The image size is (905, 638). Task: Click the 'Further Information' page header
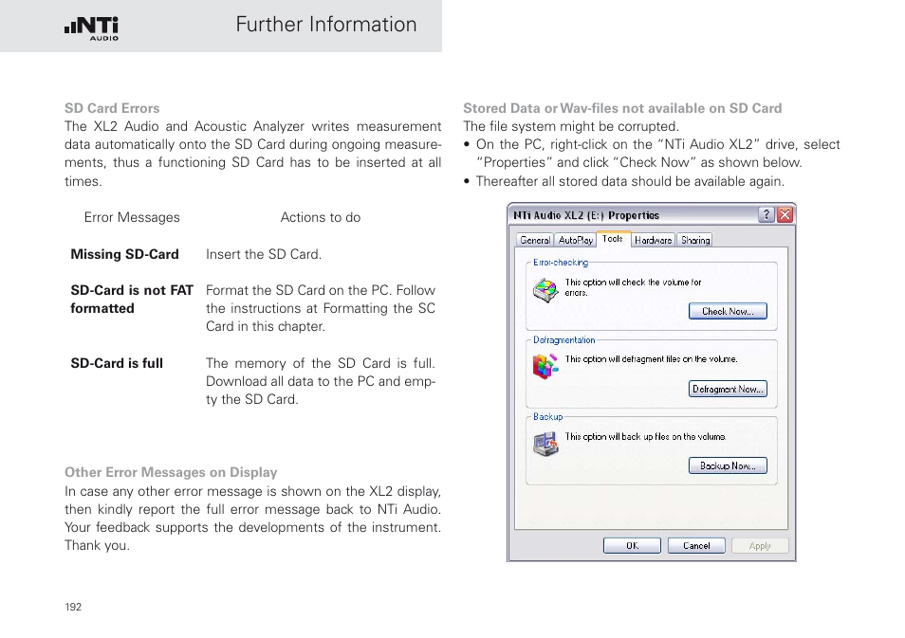326,25
